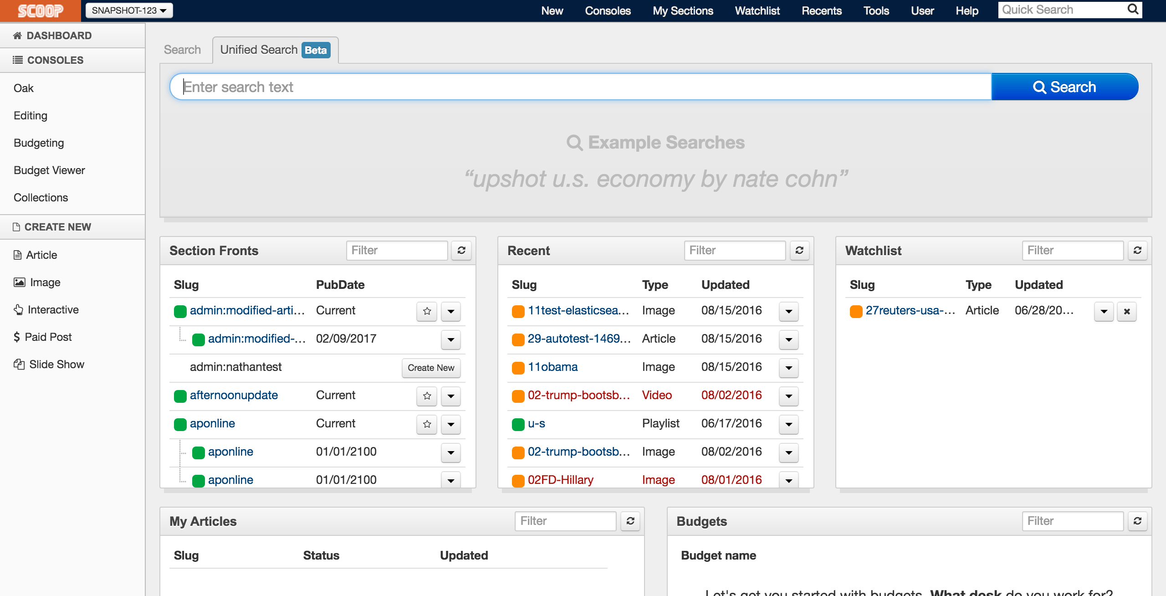Screen dimensions: 1166x596
Task: Toggle favorite star for aponline Current row
Action: coord(427,424)
